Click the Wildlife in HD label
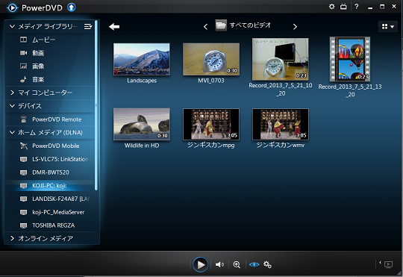The width and height of the screenshot is (403, 277). click(x=142, y=146)
